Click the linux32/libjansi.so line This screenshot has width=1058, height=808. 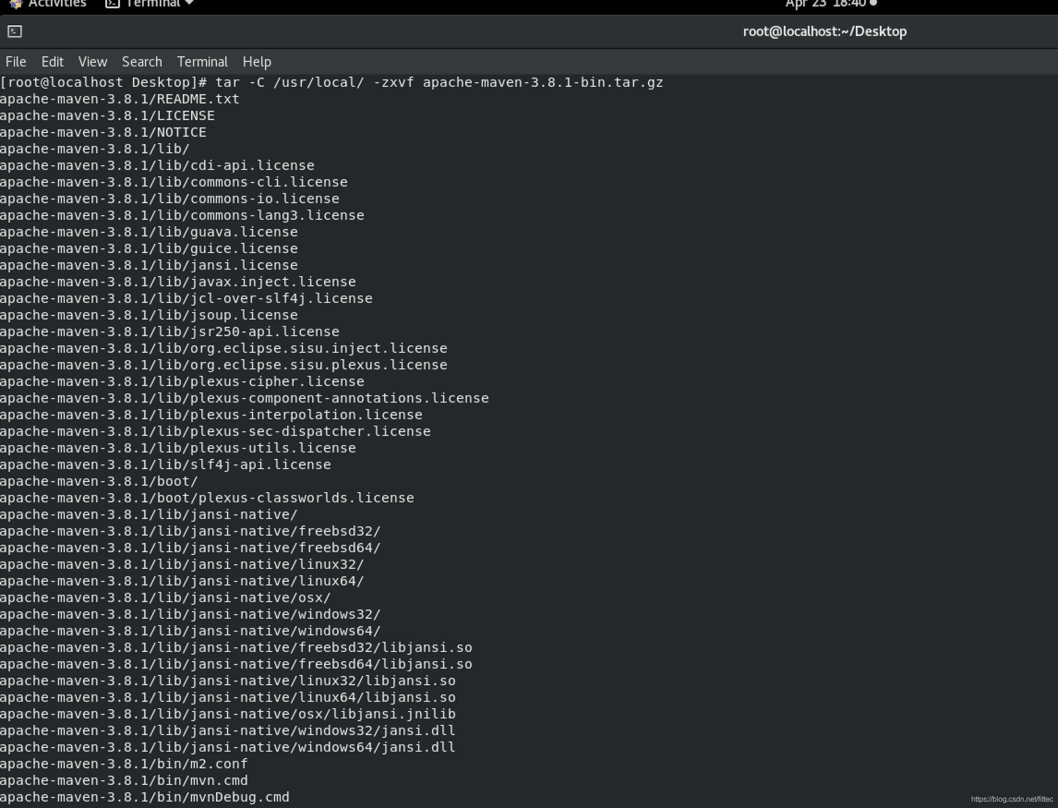(x=228, y=681)
